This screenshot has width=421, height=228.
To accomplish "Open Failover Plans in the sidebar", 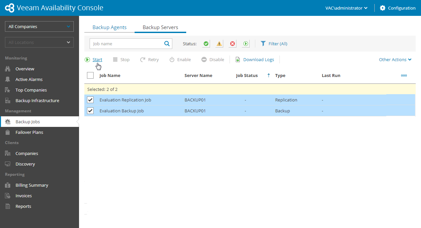I will pyautogui.click(x=29, y=132).
